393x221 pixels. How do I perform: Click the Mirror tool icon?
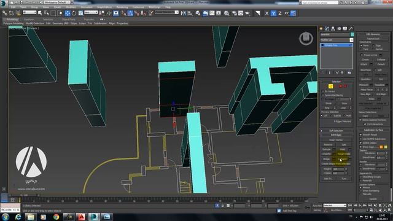(x=183, y=13)
